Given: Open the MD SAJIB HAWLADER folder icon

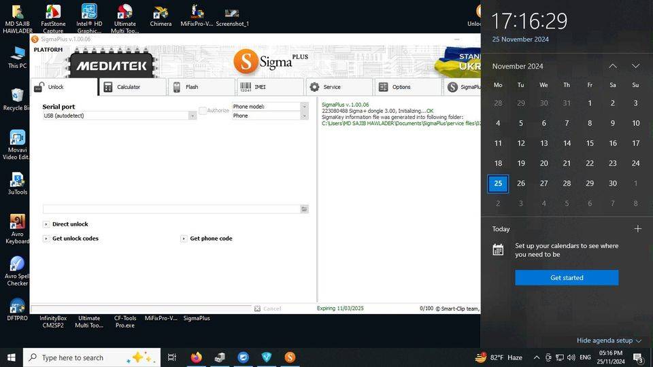Looking at the screenshot, I should (x=17, y=18).
